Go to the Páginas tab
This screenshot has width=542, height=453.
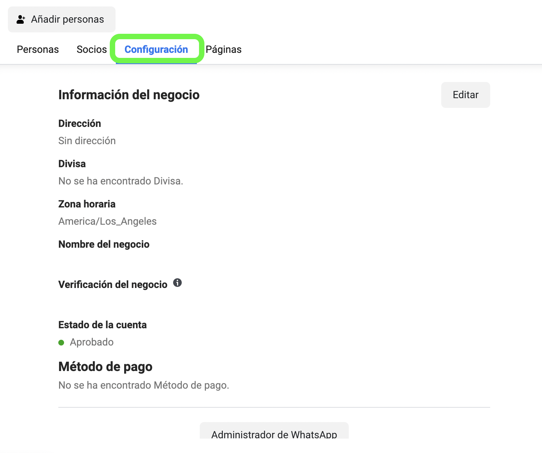(x=223, y=49)
